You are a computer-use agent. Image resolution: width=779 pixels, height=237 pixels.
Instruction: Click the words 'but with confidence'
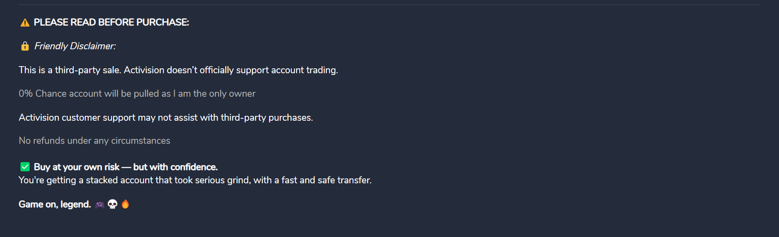pyautogui.click(x=175, y=167)
